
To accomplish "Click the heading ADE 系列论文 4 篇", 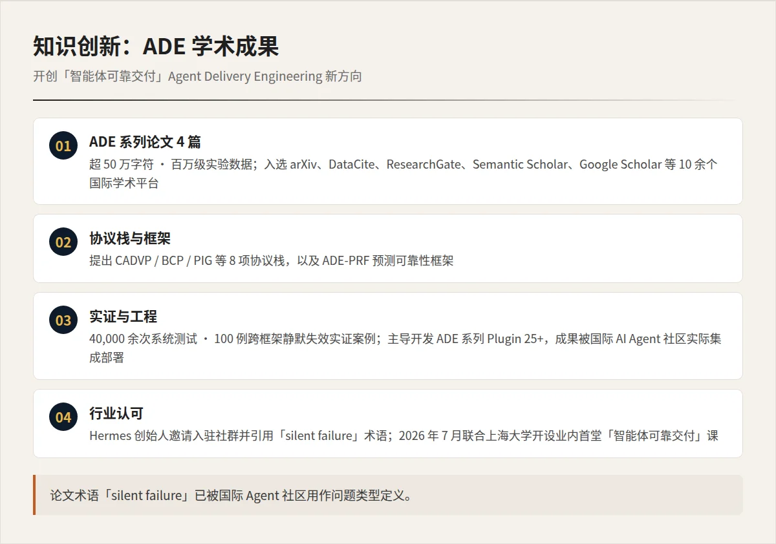I will click(145, 142).
